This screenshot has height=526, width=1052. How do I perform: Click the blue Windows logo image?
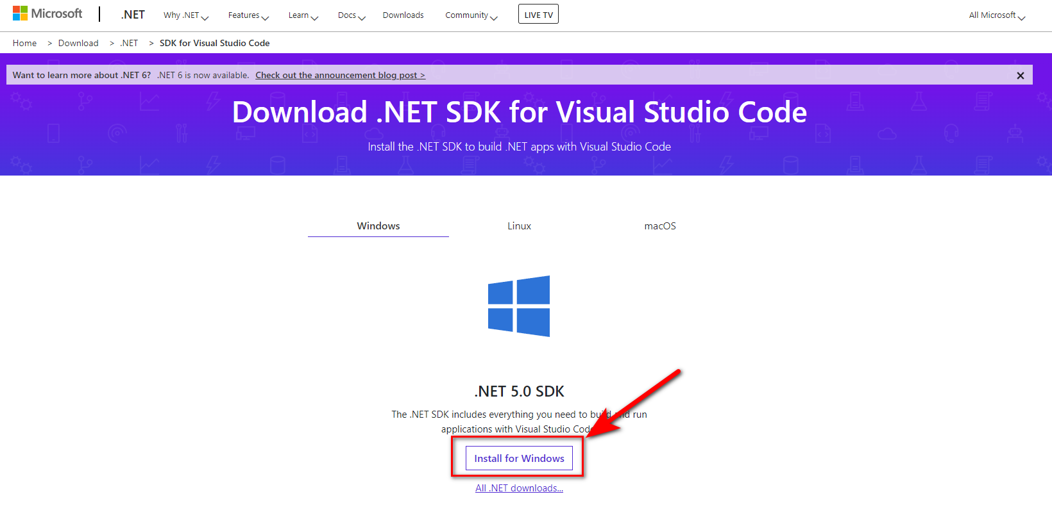519,306
